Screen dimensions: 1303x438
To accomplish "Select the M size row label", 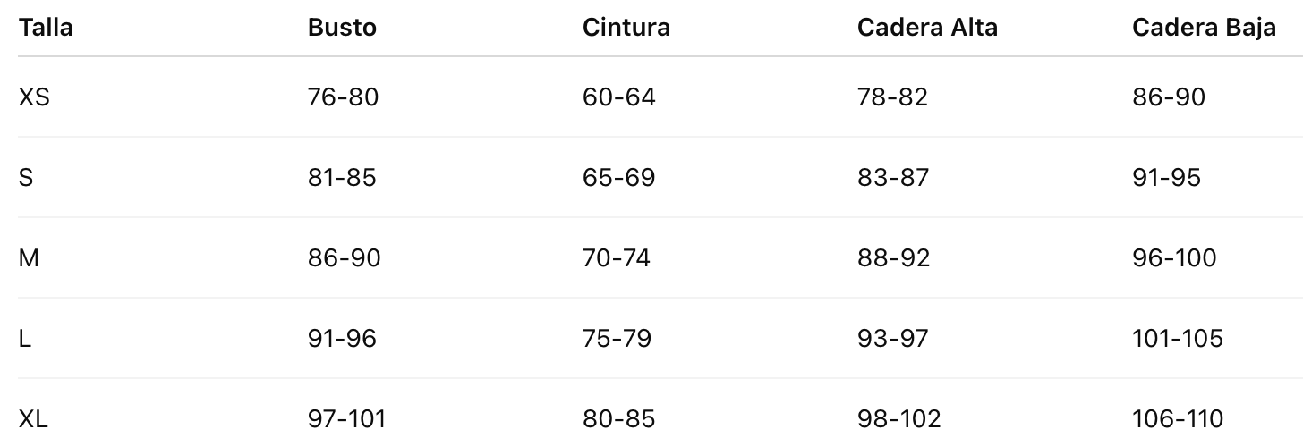I will click(x=29, y=257).
